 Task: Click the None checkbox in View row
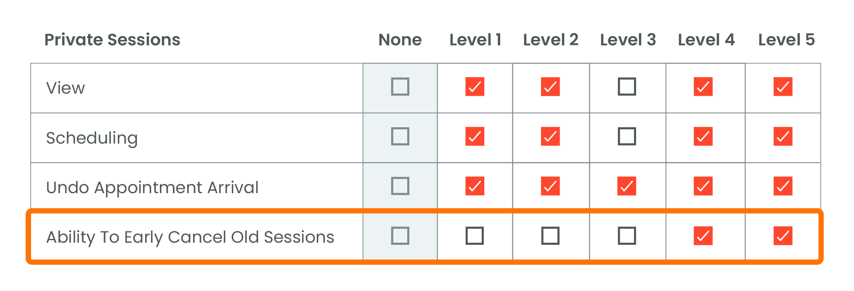point(400,87)
